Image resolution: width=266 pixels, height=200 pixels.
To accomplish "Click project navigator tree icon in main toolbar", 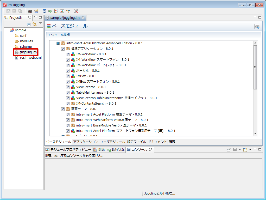I will tap(68, 11).
